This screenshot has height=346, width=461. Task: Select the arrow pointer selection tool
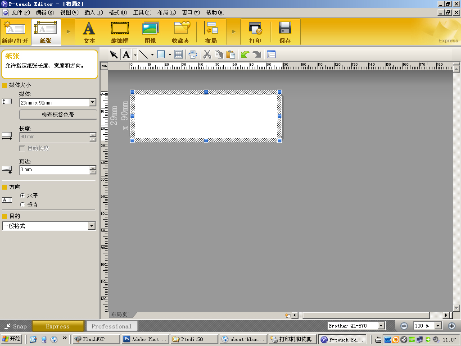[113, 55]
